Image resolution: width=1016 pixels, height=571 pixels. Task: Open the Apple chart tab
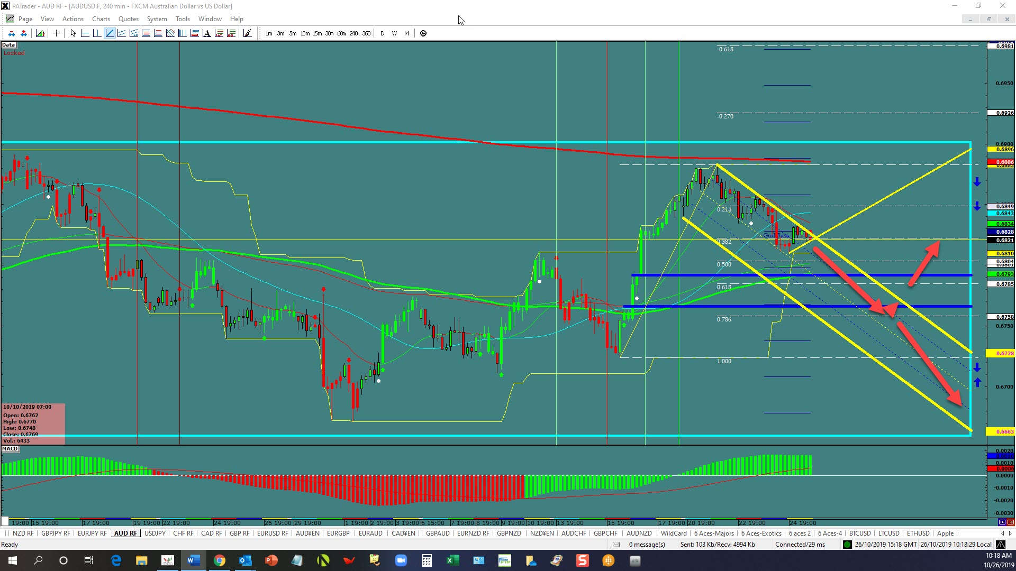945,533
